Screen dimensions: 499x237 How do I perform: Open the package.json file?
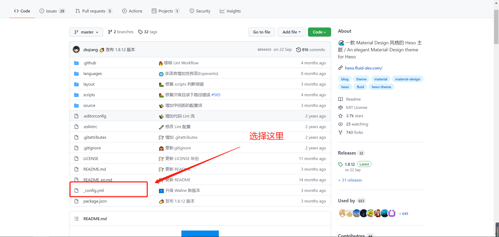tap(95, 201)
